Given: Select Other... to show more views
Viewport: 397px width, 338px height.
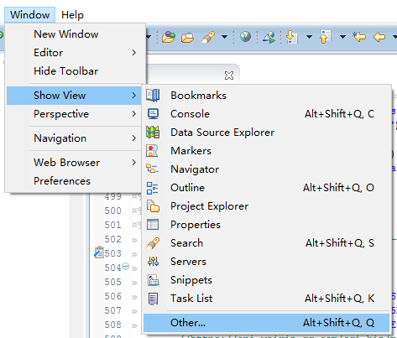Looking at the screenshot, I should 266,323.
